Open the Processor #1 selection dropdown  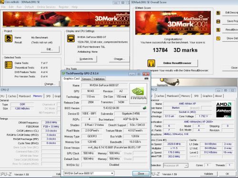click(176, 165)
